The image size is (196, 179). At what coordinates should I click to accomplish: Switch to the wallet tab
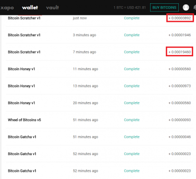30,8
